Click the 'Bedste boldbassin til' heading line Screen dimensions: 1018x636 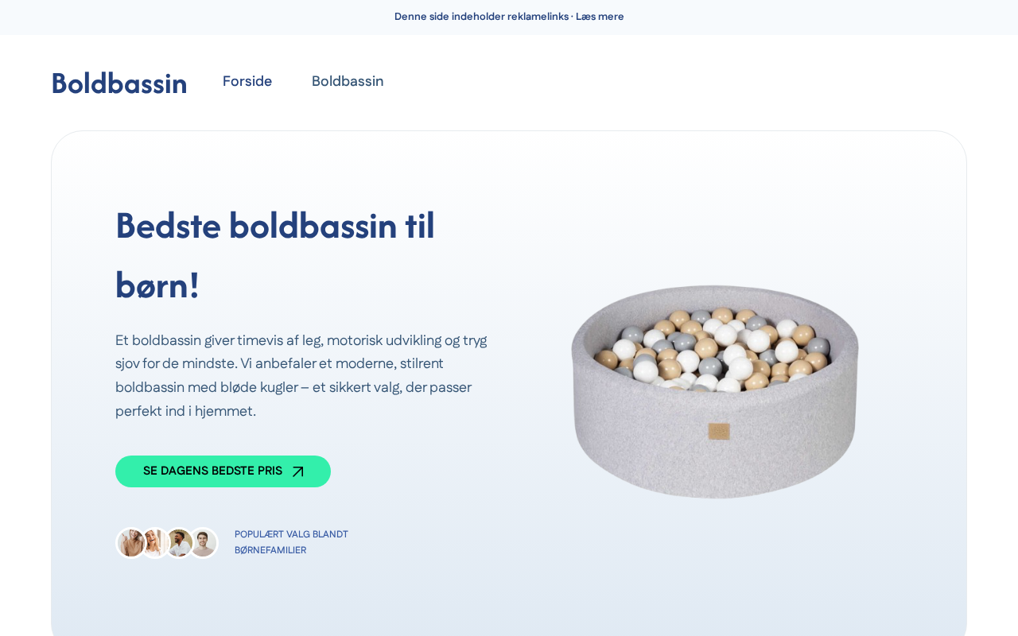(275, 226)
